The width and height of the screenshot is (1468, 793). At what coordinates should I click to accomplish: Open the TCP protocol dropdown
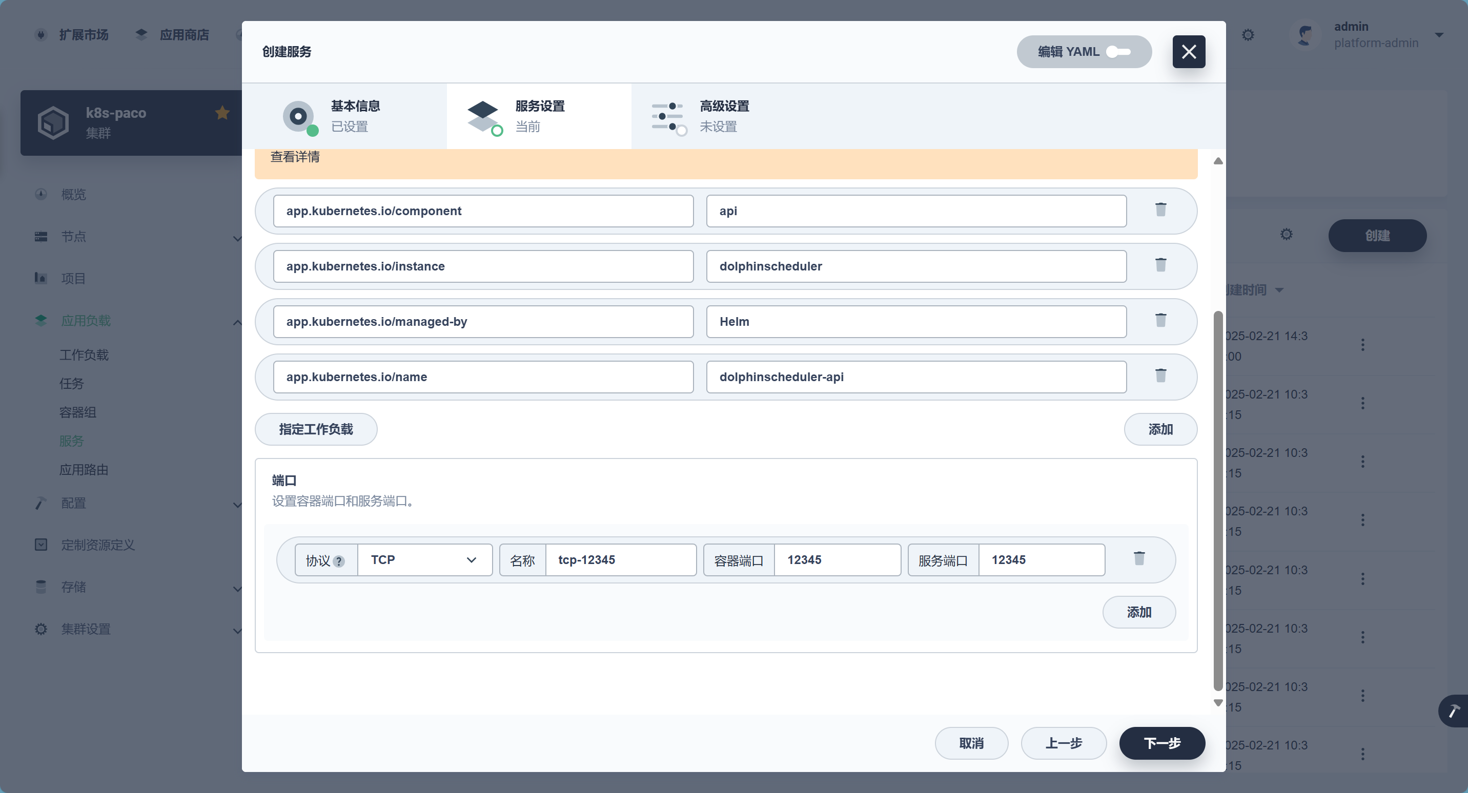coord(424,560)
